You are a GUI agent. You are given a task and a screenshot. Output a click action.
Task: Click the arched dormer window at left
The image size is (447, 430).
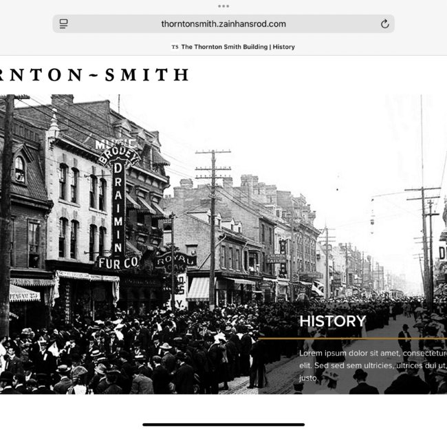tap(19, 169)
